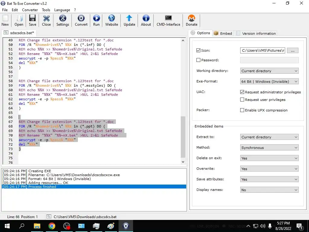Show hidden tray icons chevron
Viewport: 309px width, 232px height.
248,226
